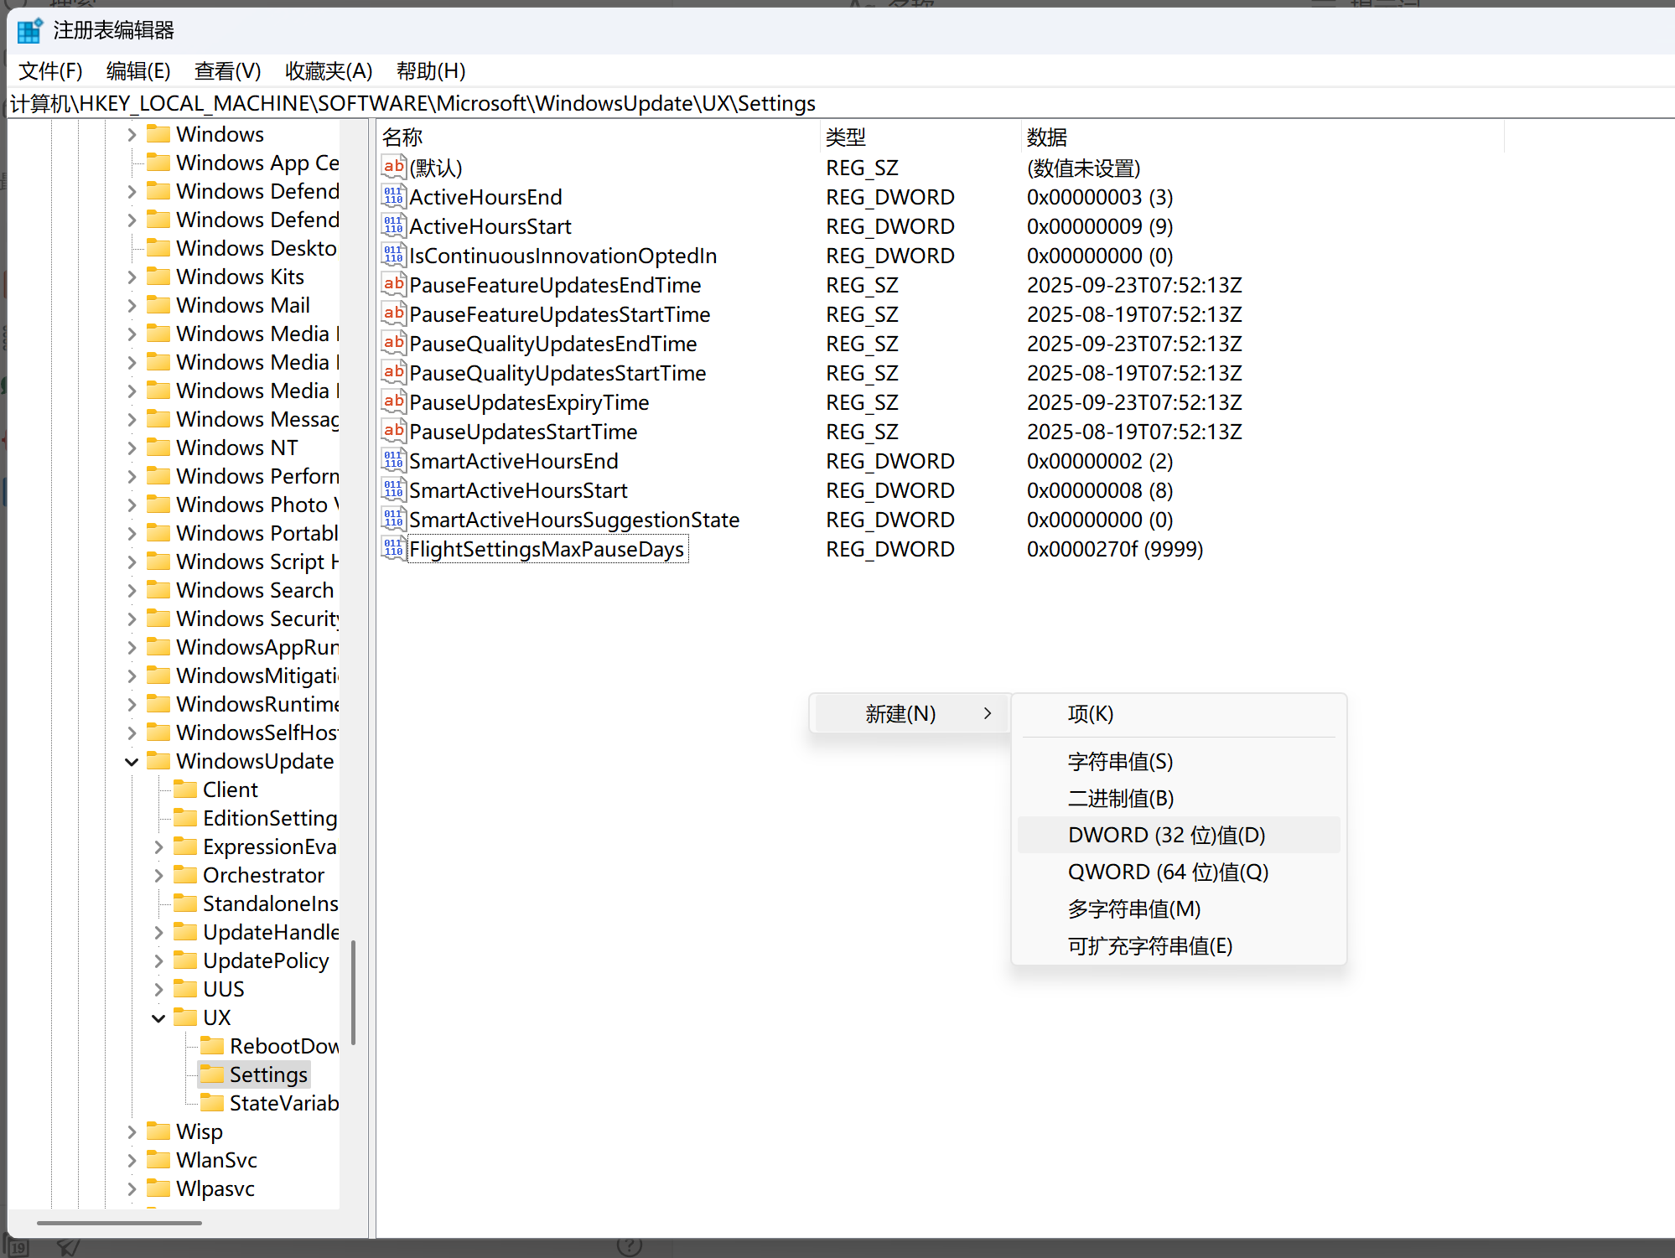Select the StateVariab tree item

click(284, 1103)
